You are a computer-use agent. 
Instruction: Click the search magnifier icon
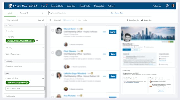point(51,13)
